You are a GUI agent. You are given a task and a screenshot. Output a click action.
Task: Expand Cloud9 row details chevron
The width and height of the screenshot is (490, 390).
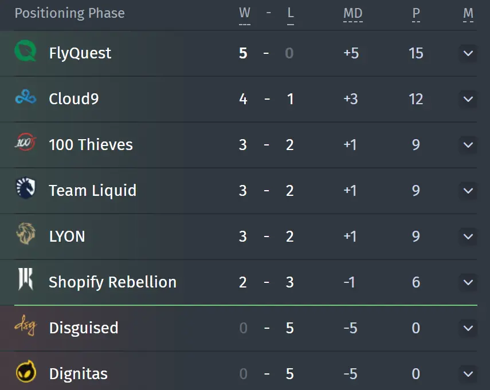(x=468, y=99)
